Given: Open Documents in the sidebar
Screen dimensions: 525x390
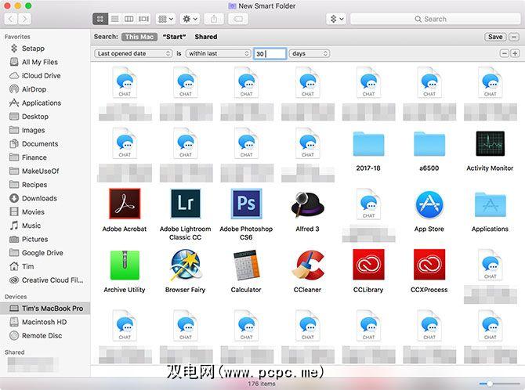Looking at the screenshot, I should tap(34, 143).
